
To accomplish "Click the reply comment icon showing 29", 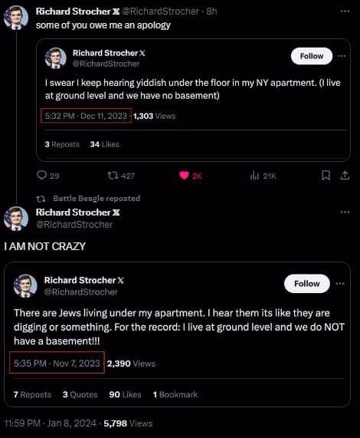I will tap(42, 175).
